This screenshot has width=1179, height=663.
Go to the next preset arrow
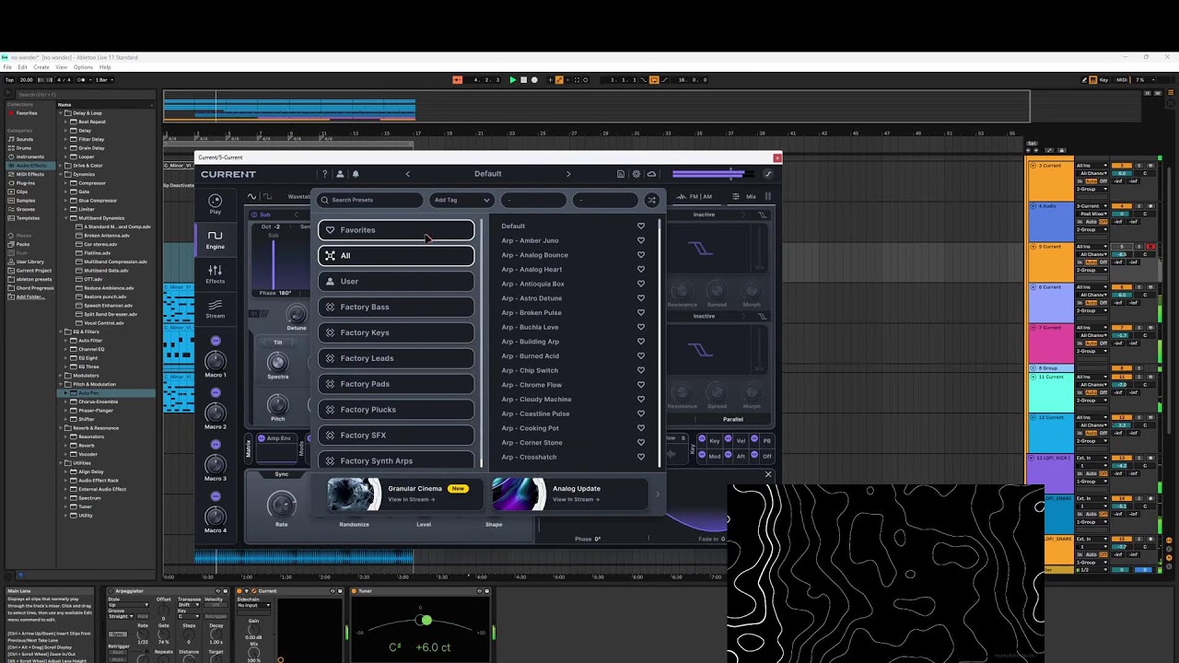[568, 174]
